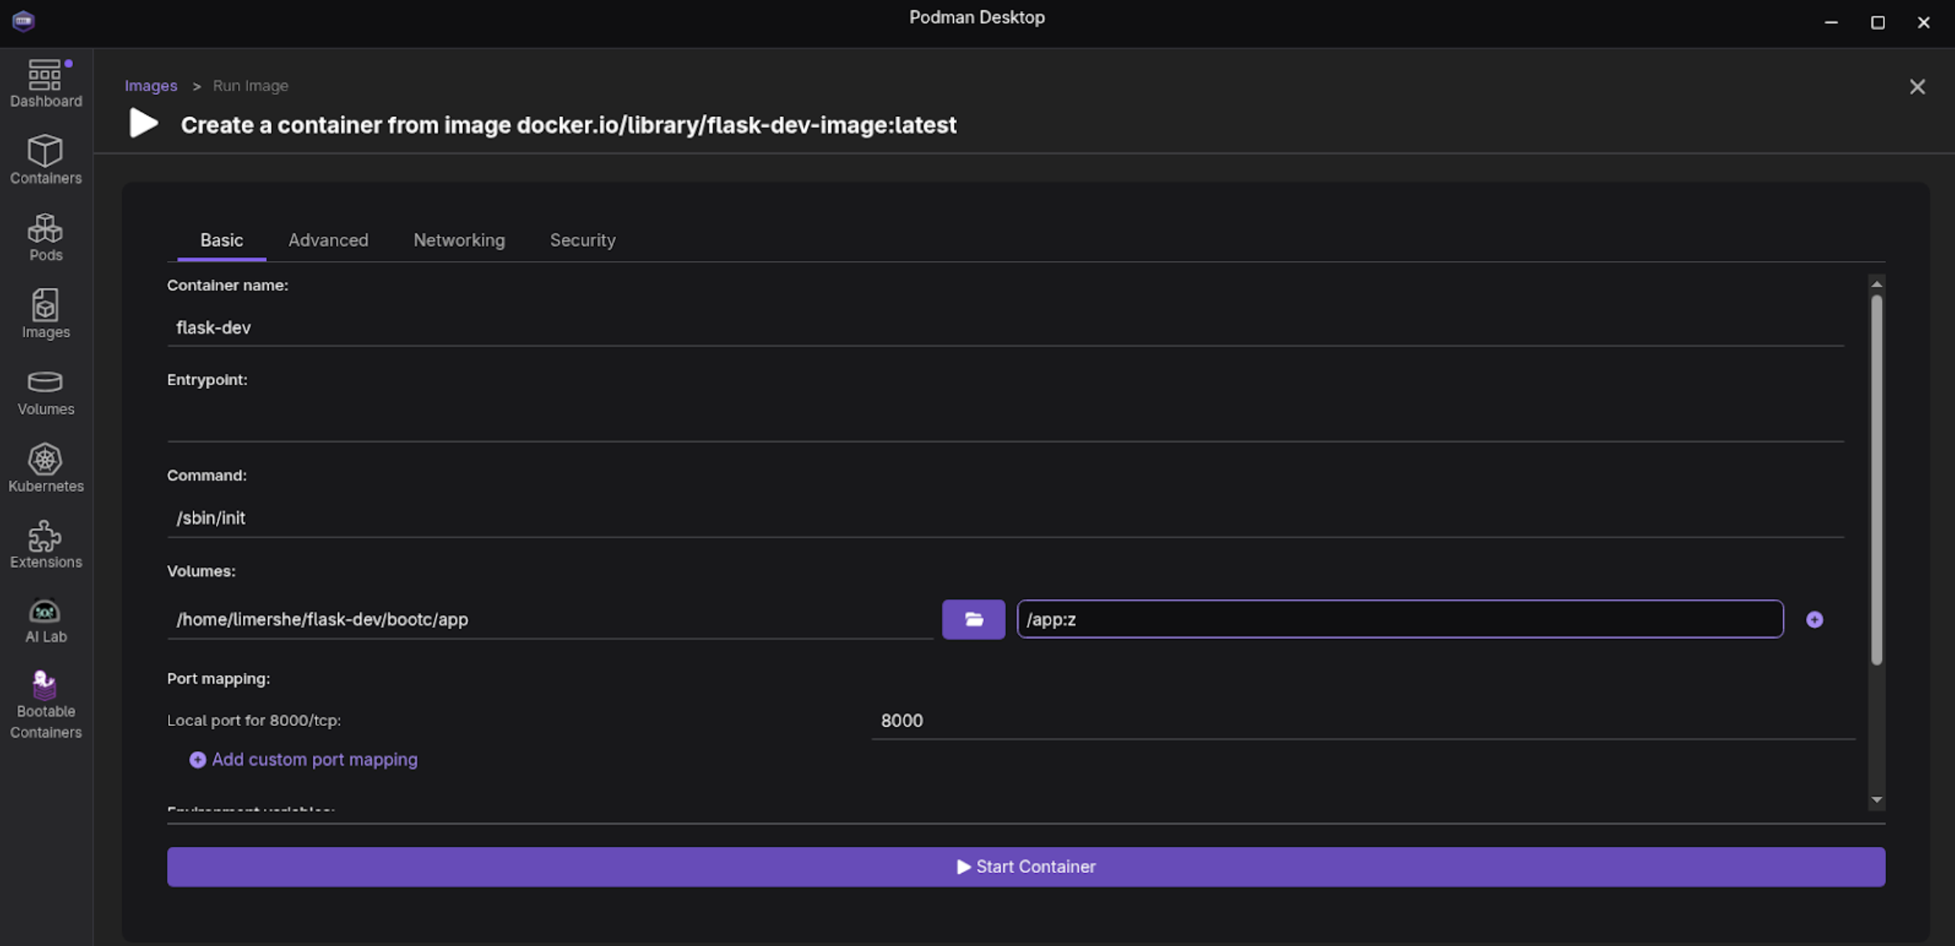Open the Pods section
The width and height of the screenshot is (1955, 946).
tap(46, 236)
